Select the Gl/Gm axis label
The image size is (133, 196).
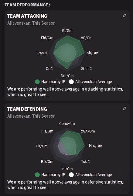click(67, 31)
